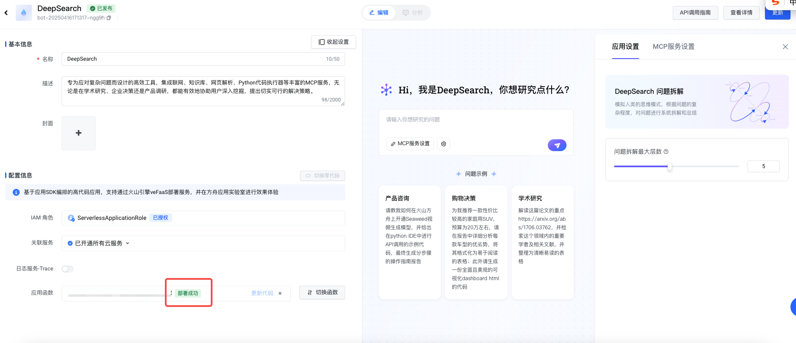
Task: Go back using the left arrow icon
Action: (6, 13)
